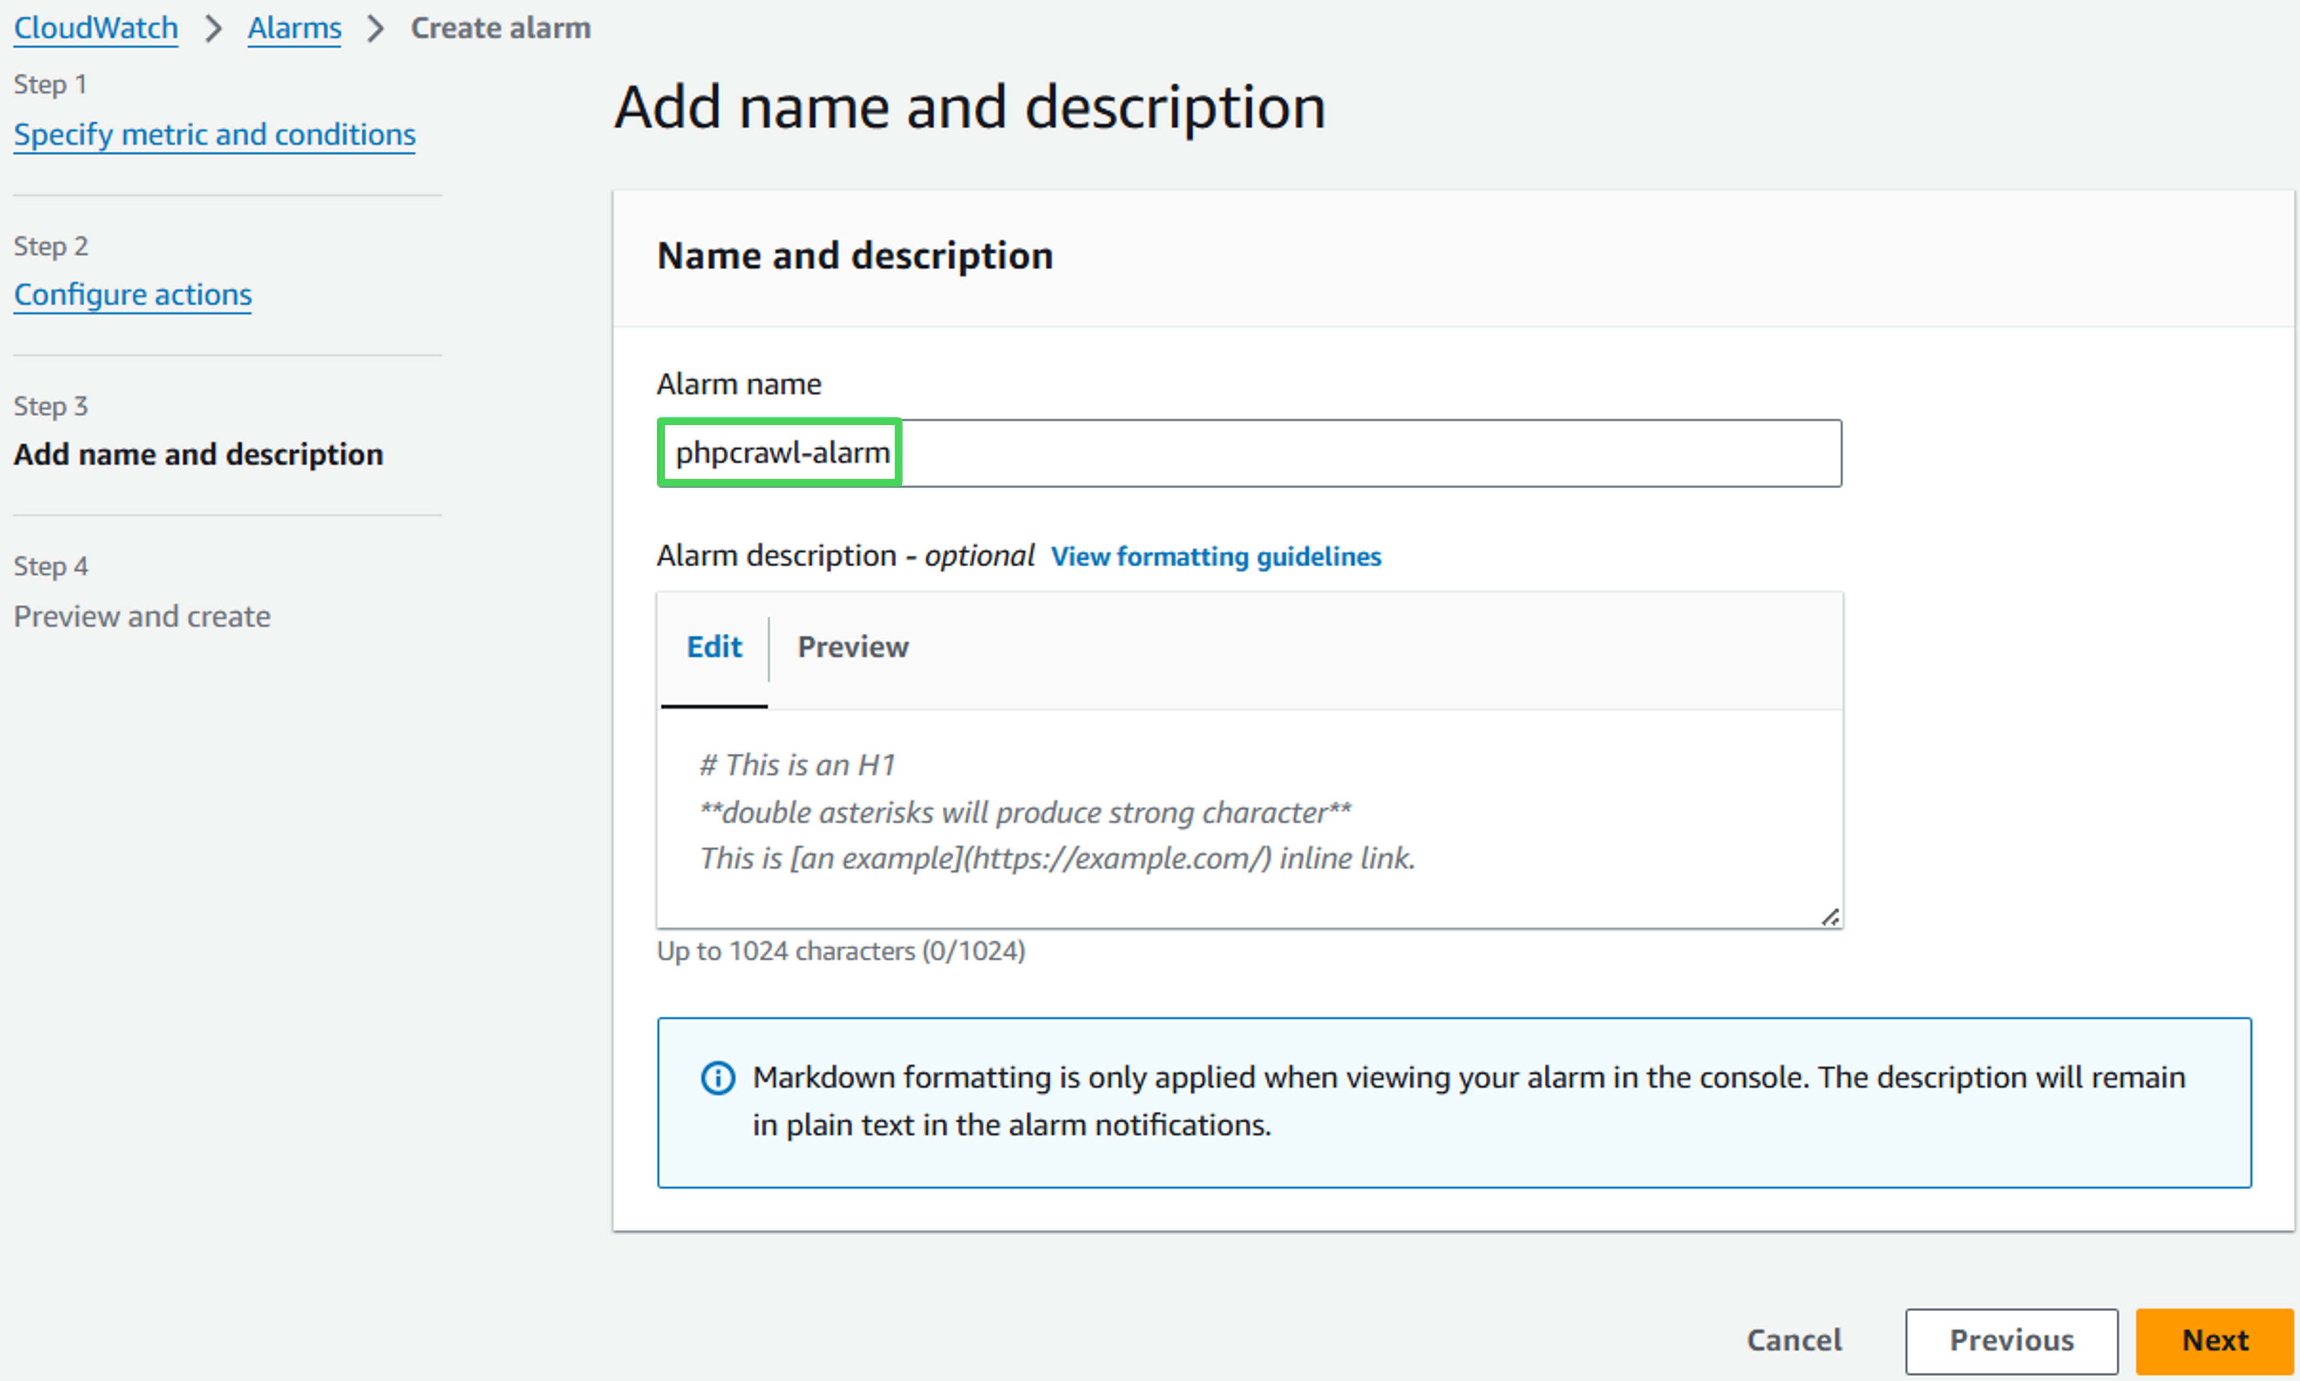Switch to the Preview tab
Viewport: 2300px width, 1381px height.
853,647
